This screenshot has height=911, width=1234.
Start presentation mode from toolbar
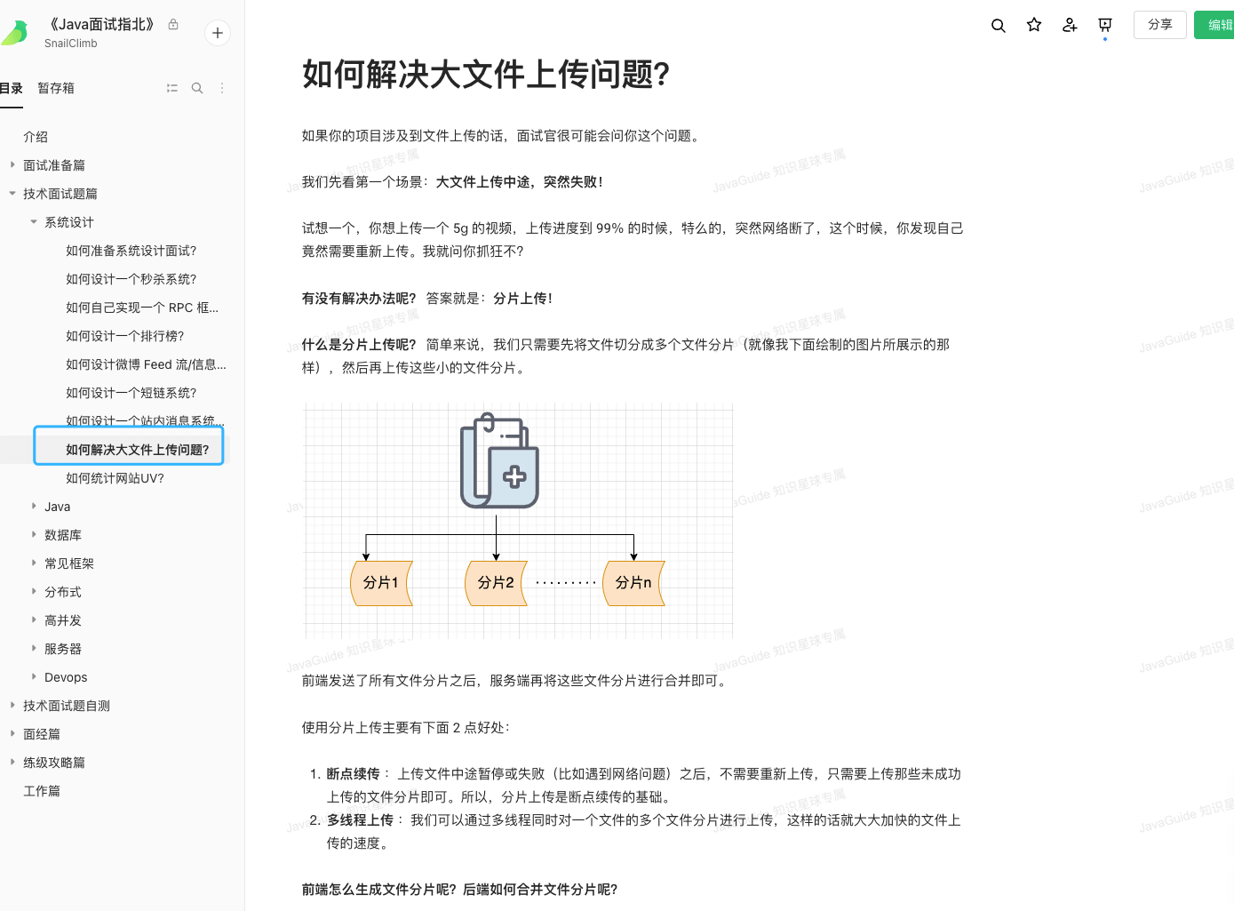click(1105, 25)
